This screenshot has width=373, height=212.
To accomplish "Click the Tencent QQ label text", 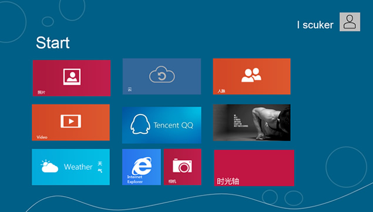I will pyautogui.click(x=173, y=125).
